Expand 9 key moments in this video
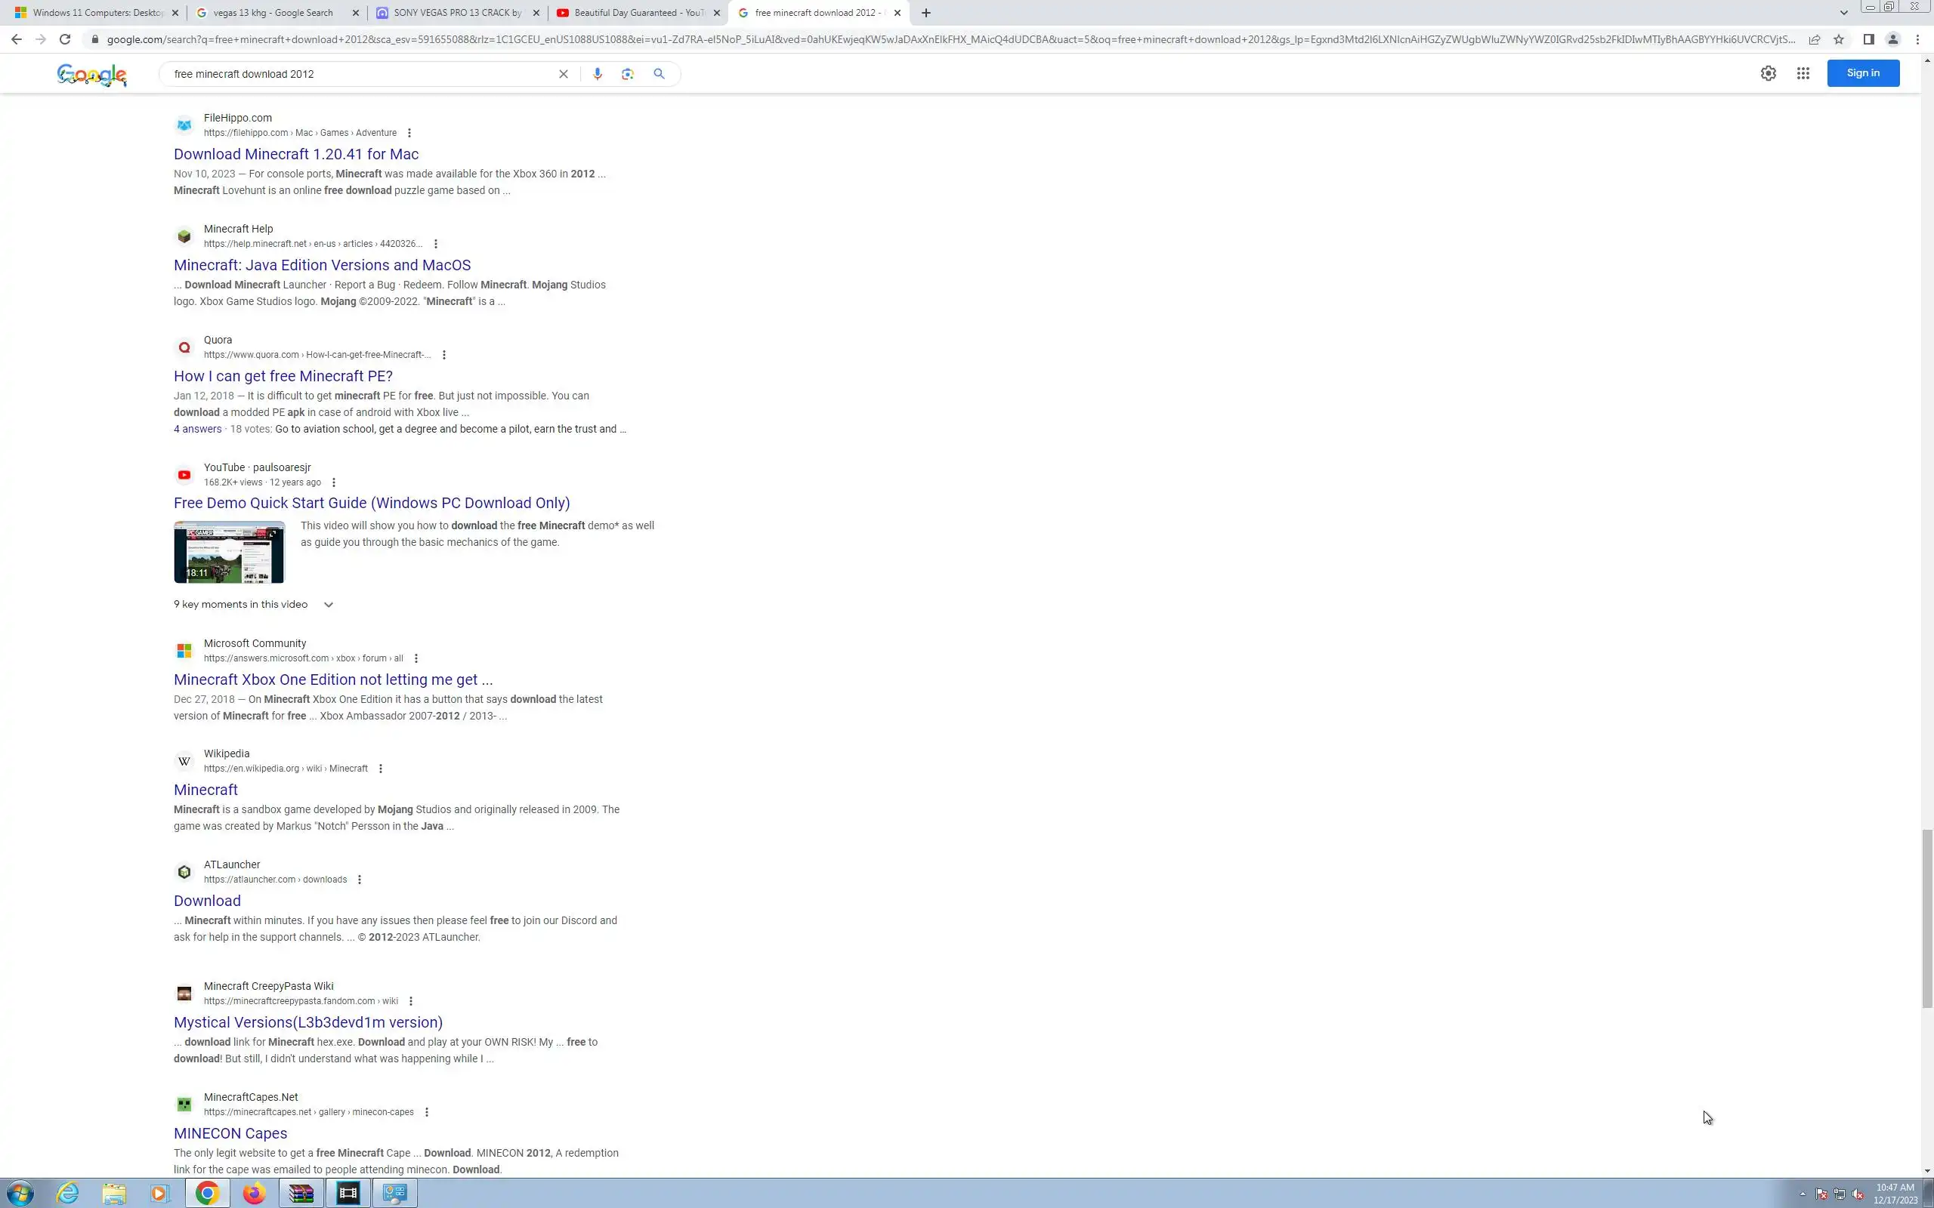This screenshot has width=1934, height=1208. click(x=329, y=605)
